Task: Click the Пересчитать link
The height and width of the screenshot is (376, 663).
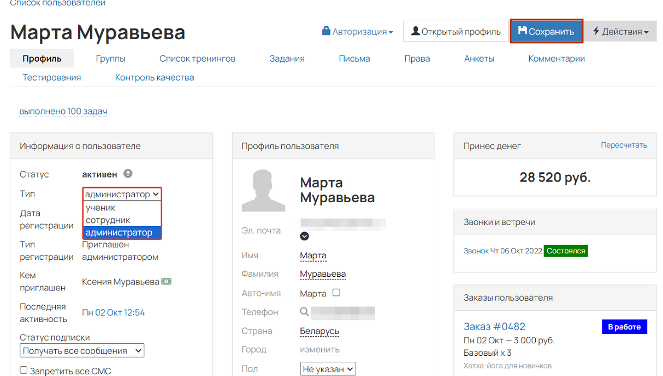Action: click(x=624, y=145)
